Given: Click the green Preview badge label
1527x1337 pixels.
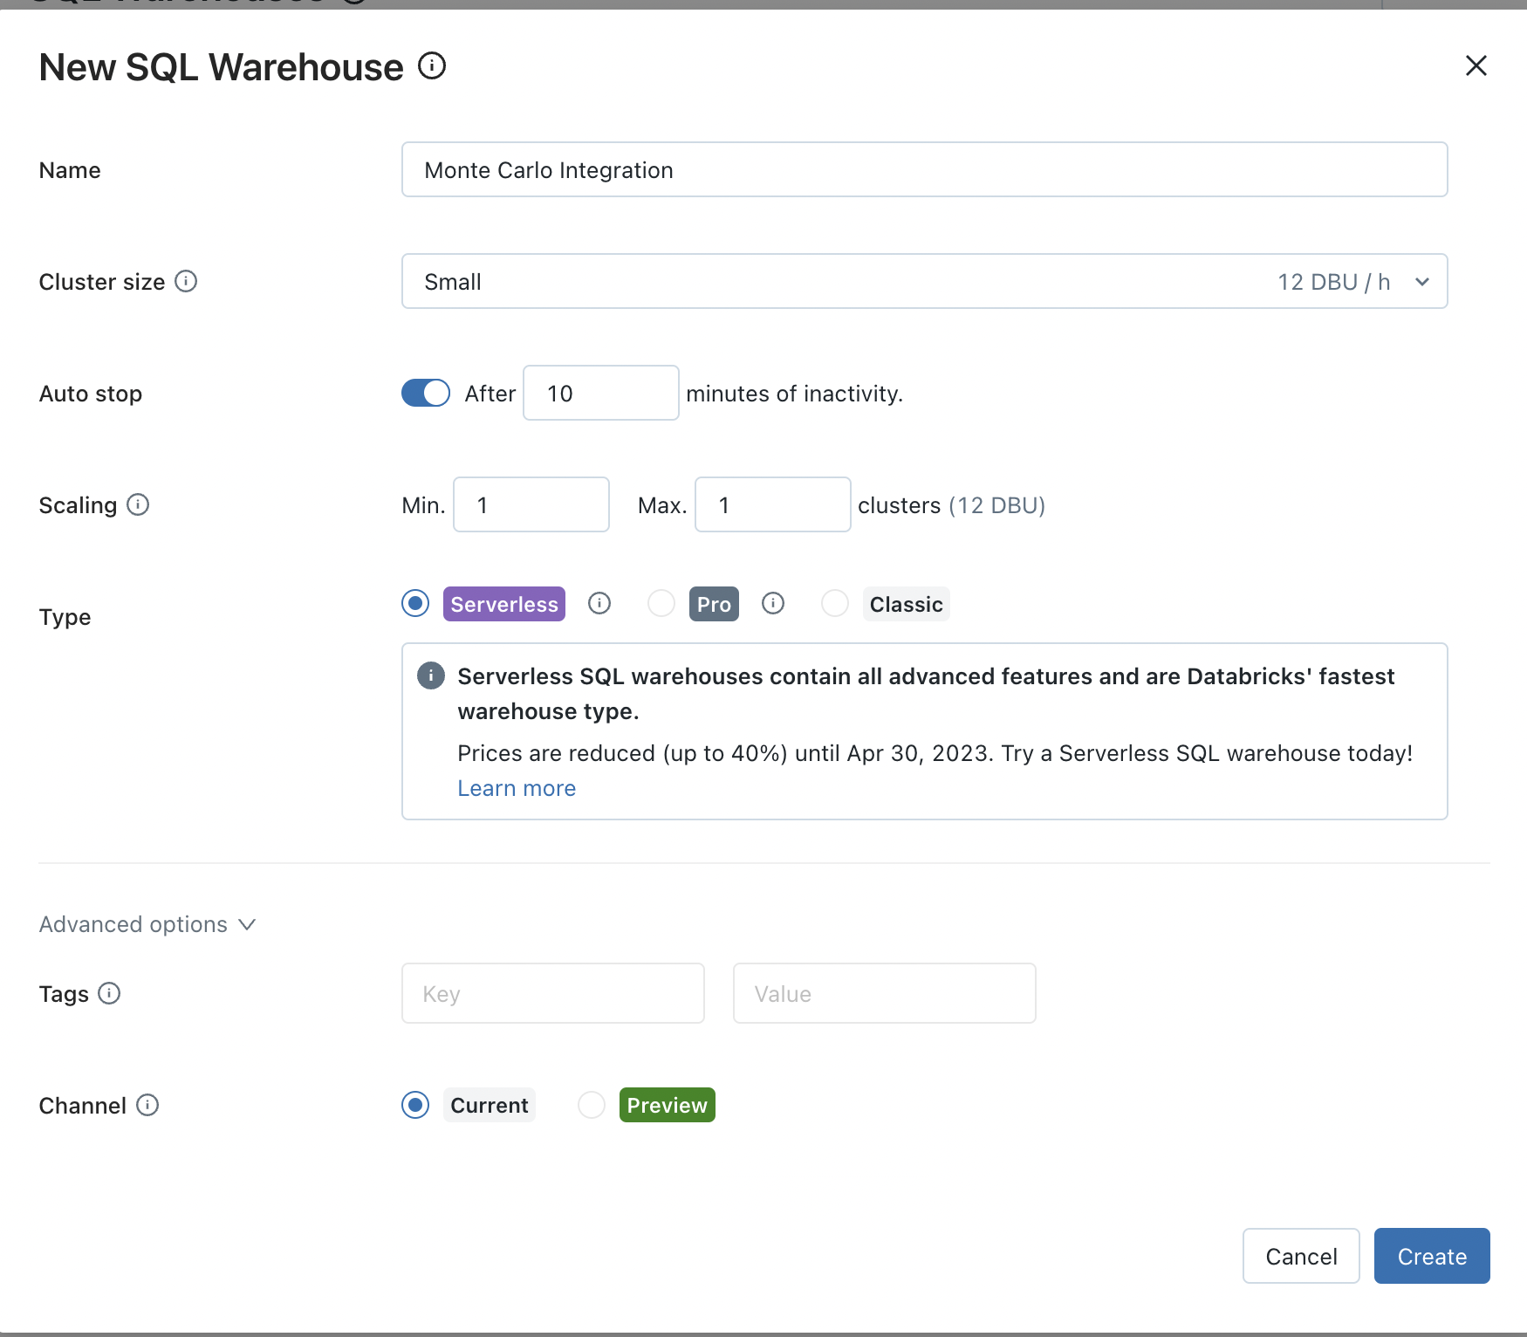Looking at the screenshot, I should click(x=668, y=1105).
